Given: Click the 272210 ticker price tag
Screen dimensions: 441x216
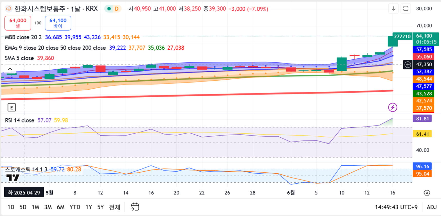Looking at the screenshot, I should click(402, 36).
